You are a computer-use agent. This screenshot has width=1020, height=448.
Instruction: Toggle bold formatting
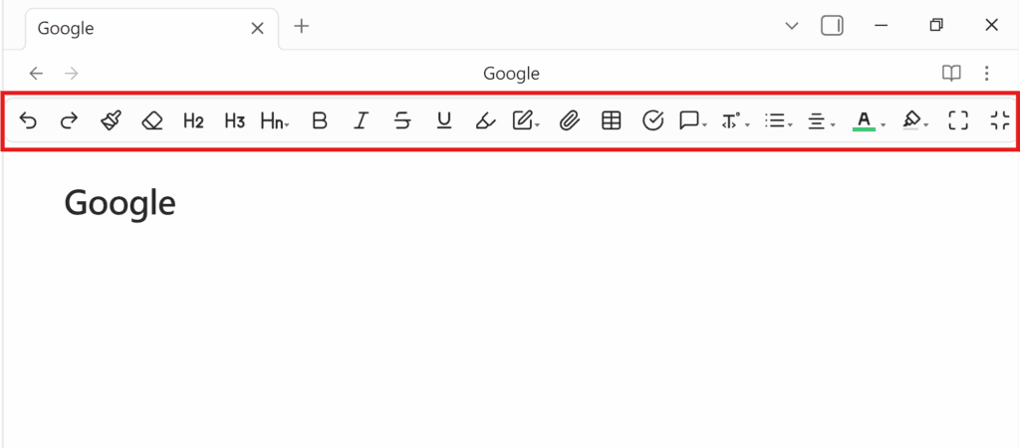tap(319, 121)
